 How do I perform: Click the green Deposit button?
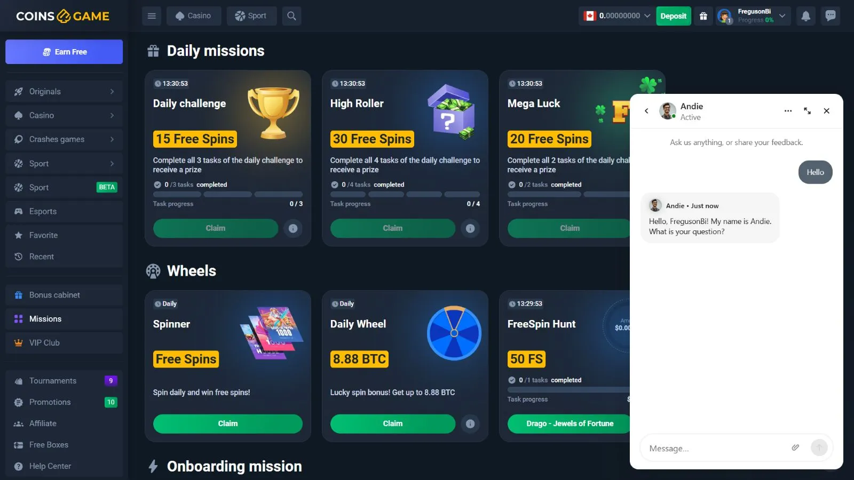coord(674,16)
